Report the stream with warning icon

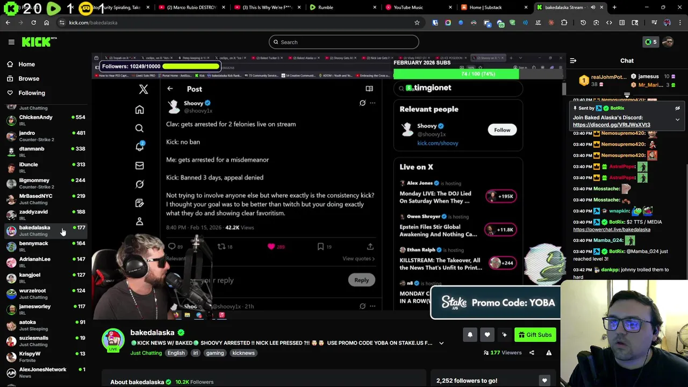(x=549, y=353)
